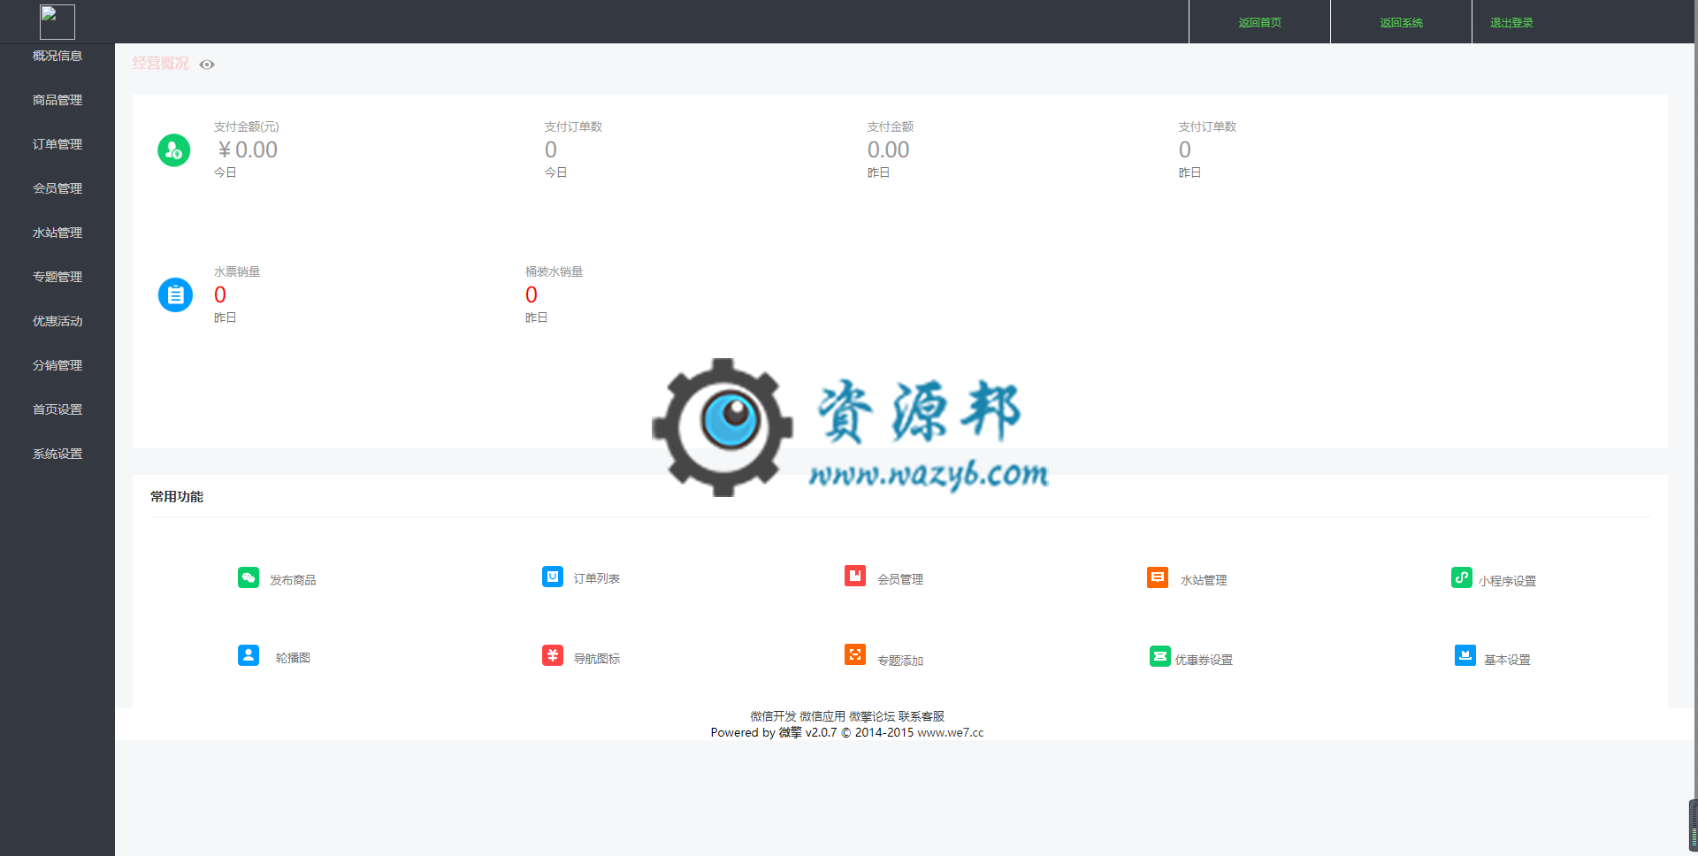Open the 优惠券设置 shortcut link
Image resolution: width=1698 pixels, height=856 pixels.
pyautogui.click(x=1204, y=660)
